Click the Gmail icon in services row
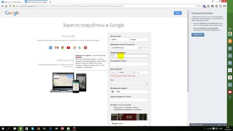The width and height of the screenshot is (233, 131). [56, 48]
